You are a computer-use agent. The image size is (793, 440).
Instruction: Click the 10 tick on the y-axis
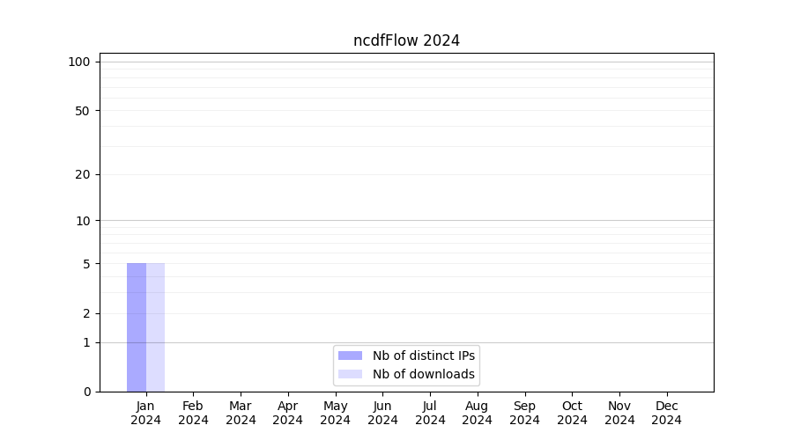point(82,221)
